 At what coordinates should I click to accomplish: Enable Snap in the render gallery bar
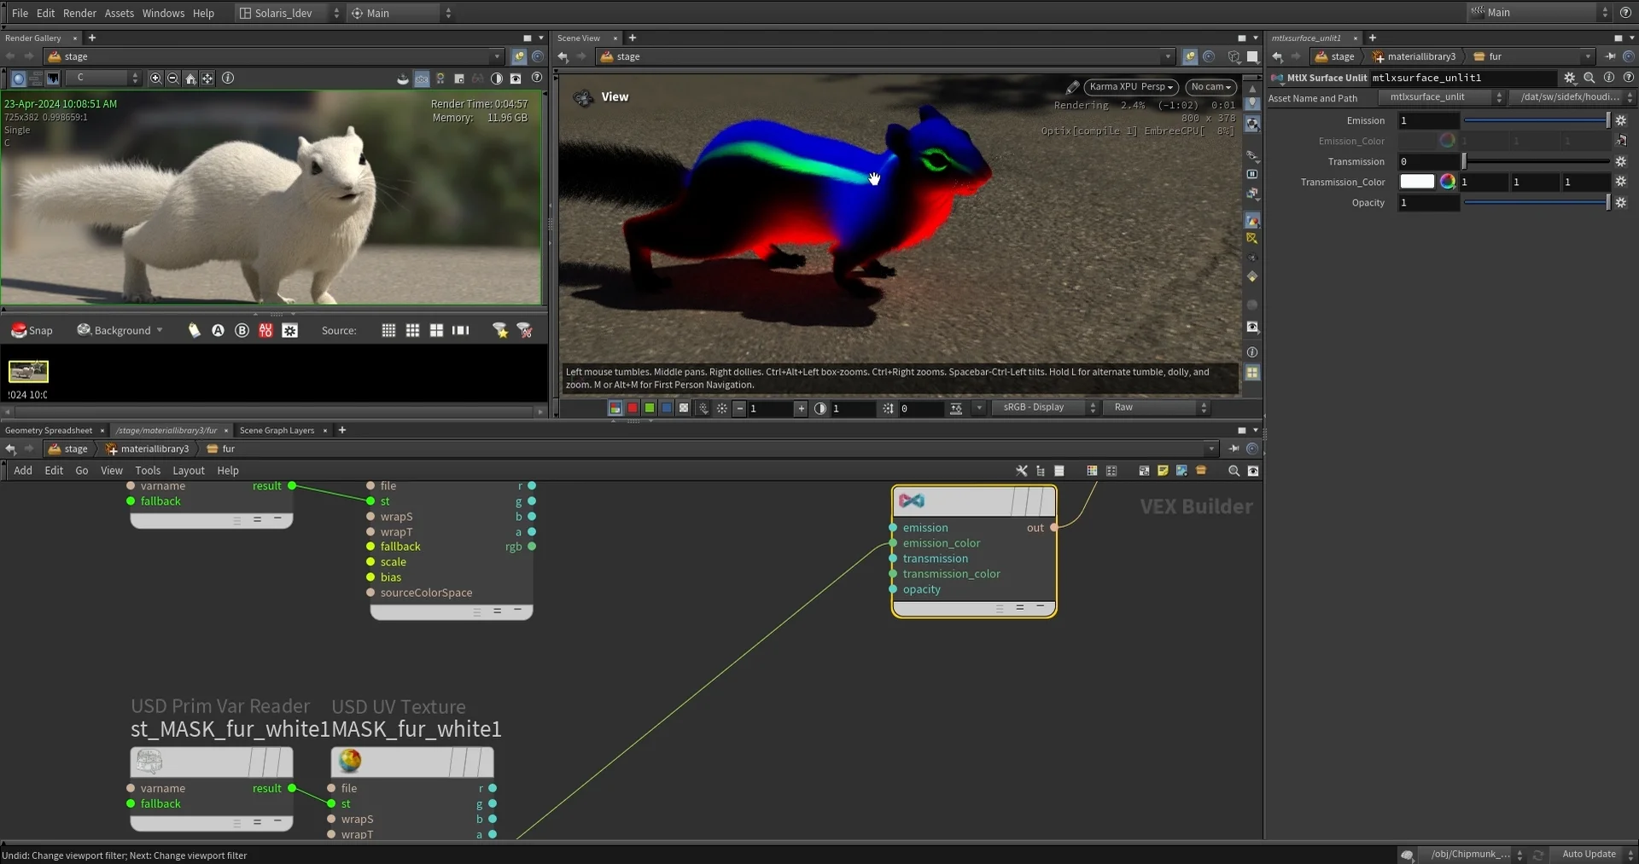coord(32,330)
